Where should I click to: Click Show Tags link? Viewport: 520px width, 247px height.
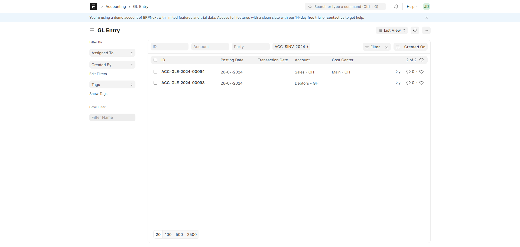98,94
